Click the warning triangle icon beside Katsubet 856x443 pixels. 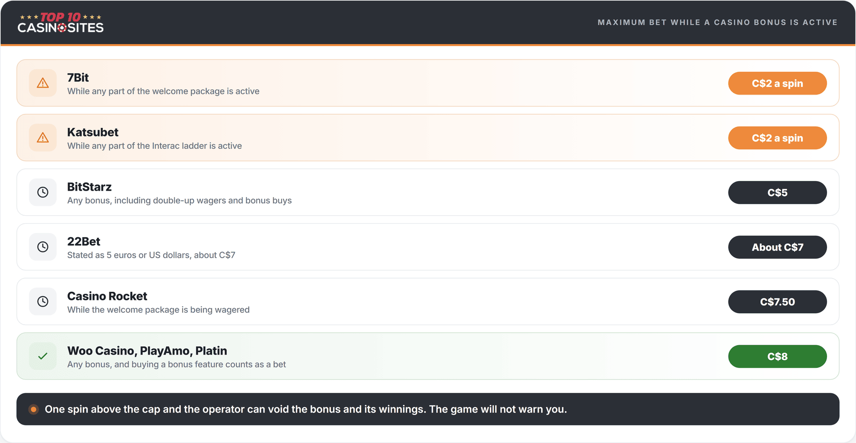pos(43,138)
